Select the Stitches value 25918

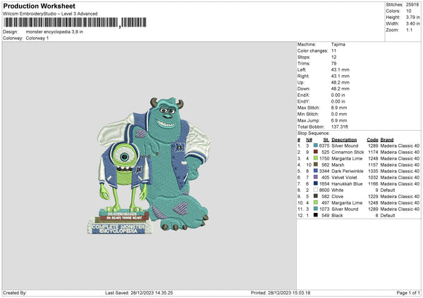412,5
